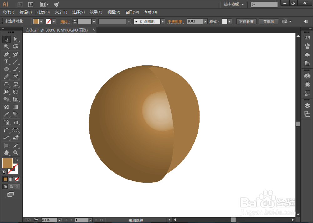The image size is (313, 223).
Task: Select the Direct Selection tool
Action: pyautogui.click(x=16, y=39)
